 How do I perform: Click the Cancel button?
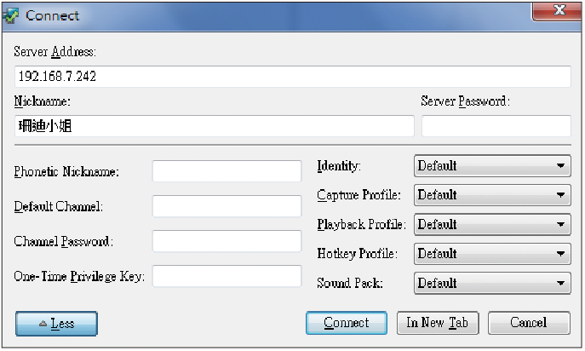coord(529,323)
